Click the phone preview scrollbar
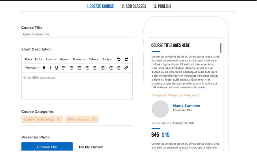 [221, 48]
